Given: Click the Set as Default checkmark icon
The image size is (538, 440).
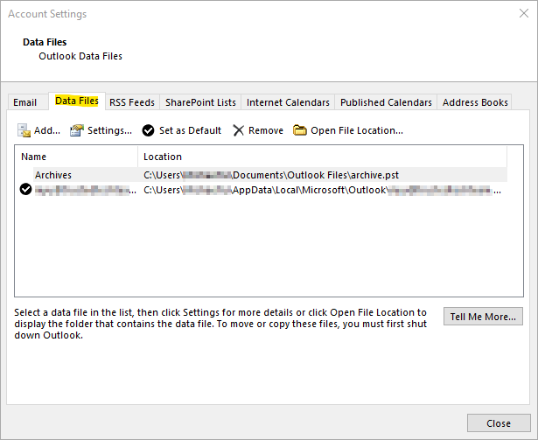Looking at the screenshot, I should pyautogui.click(x=148, y=130).
